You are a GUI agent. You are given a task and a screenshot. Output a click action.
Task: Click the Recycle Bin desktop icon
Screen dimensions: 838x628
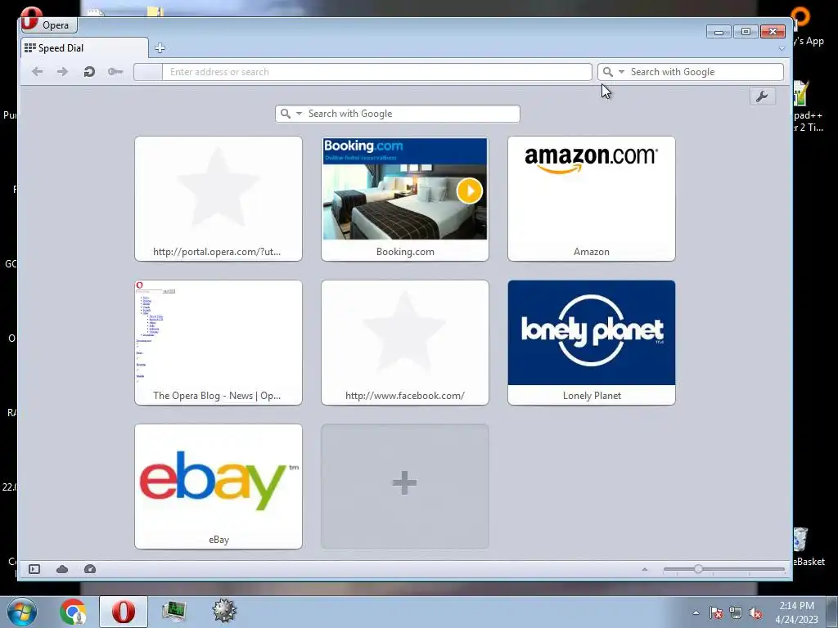coord(802,540)
